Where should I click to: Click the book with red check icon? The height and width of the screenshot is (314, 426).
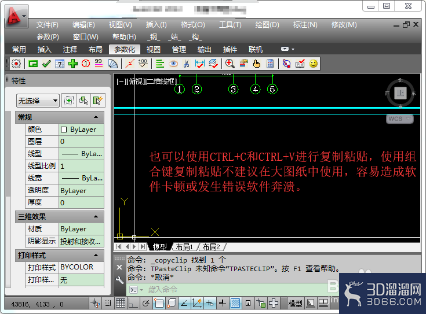point(300,64)
